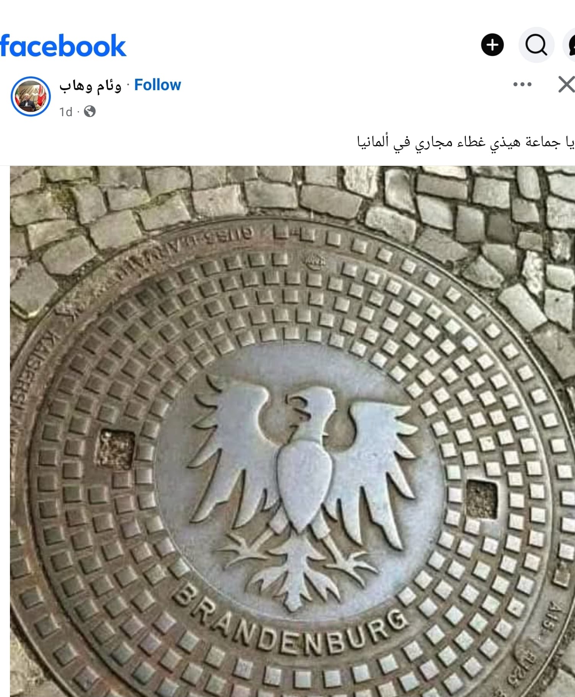The height and width of the screenshot is (697, 575).
Task: Open the Messenger chat icon
Action: pos(570,45)
